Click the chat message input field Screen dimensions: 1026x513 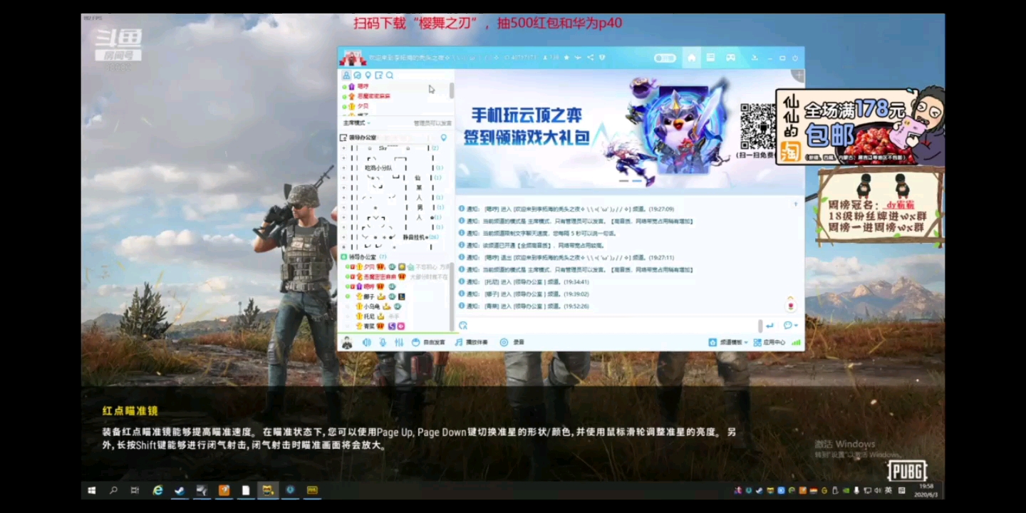point(613,326)
